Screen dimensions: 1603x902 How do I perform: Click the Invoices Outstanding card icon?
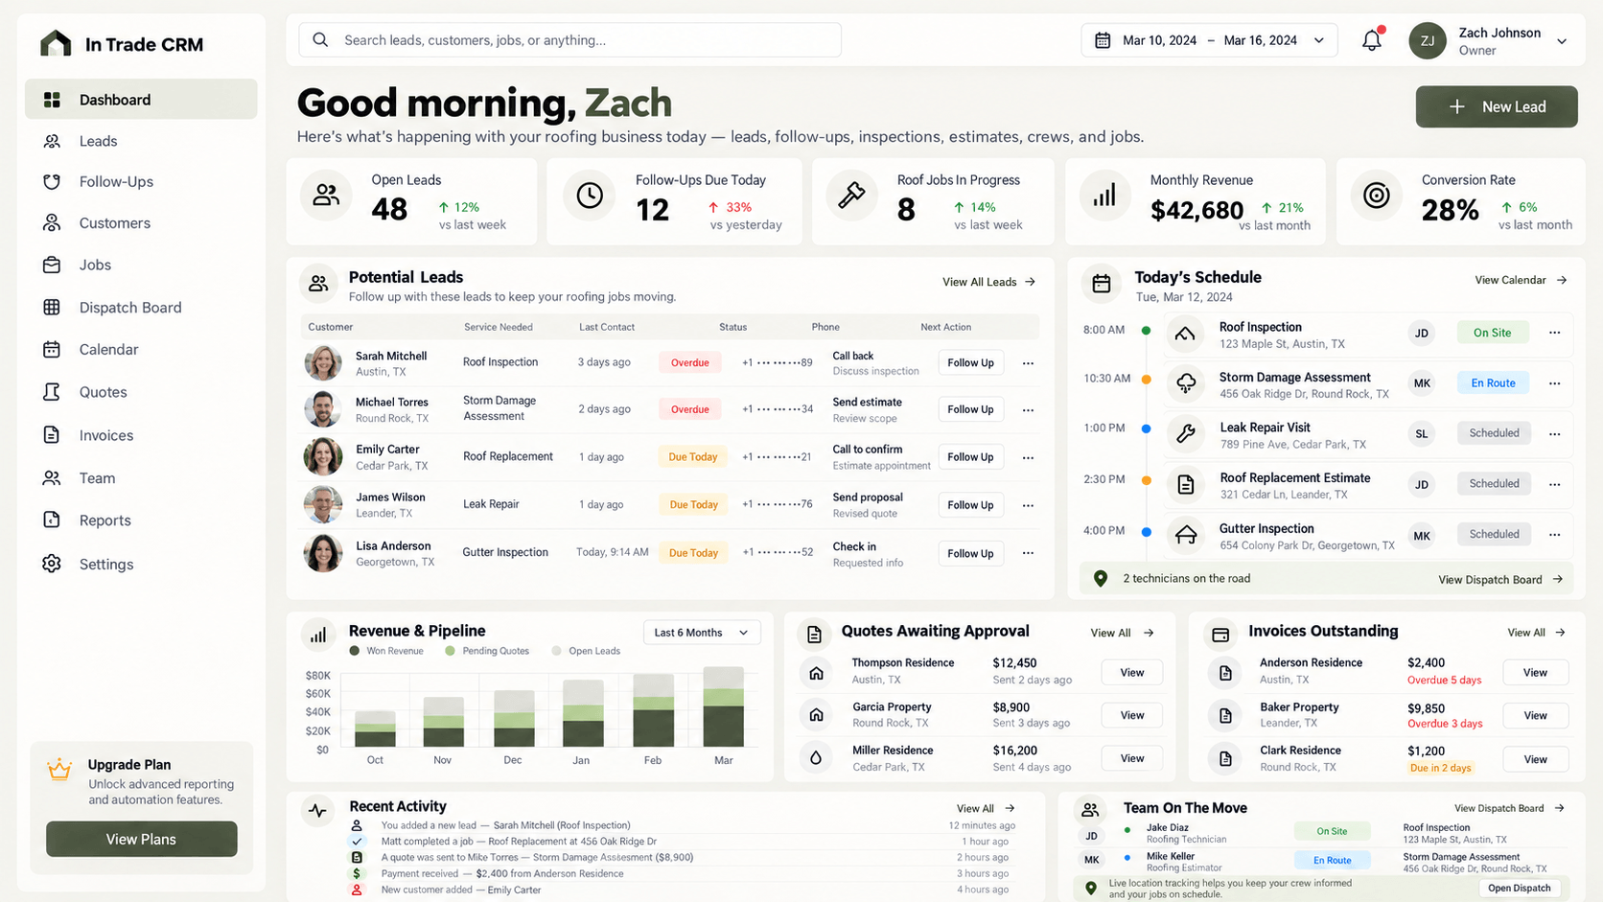[1220, 635]
